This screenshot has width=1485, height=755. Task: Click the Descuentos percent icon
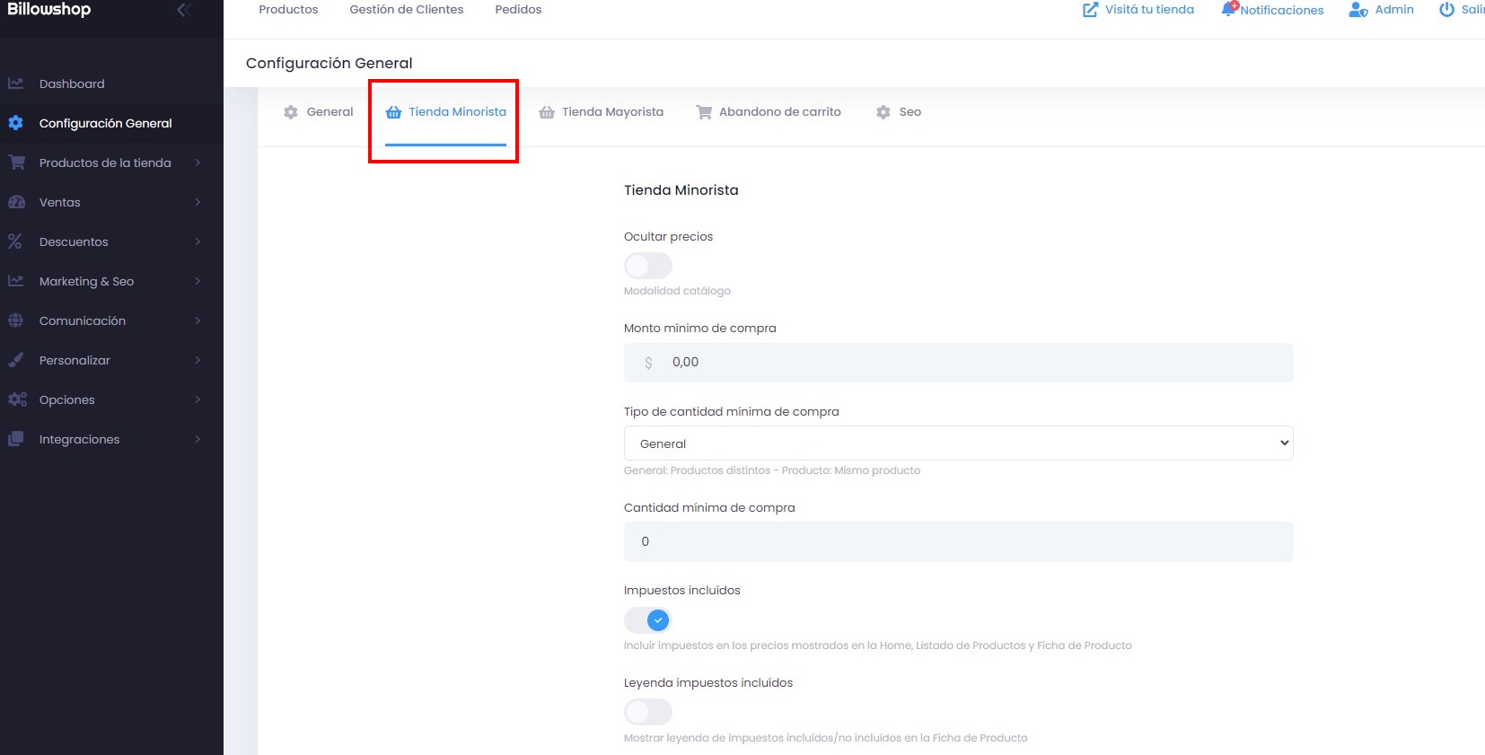(x=15, y=241)
